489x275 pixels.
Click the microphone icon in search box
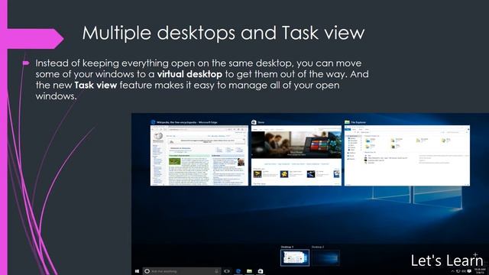tap(216, 271)
